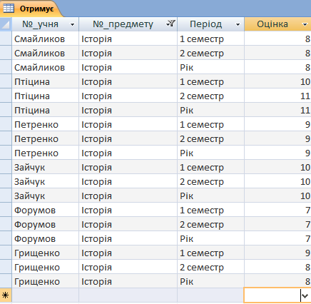Select the Оцінка column header
Image resolution: width=311 pixels, height=304 pixels.
coord(277,24)
